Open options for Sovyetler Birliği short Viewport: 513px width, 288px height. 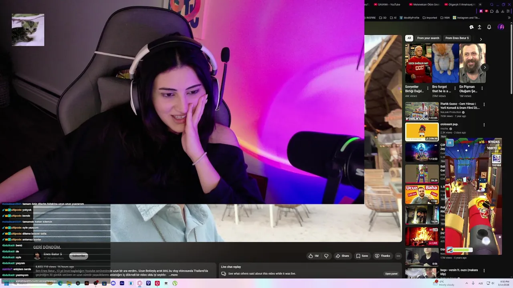[428, 88]
